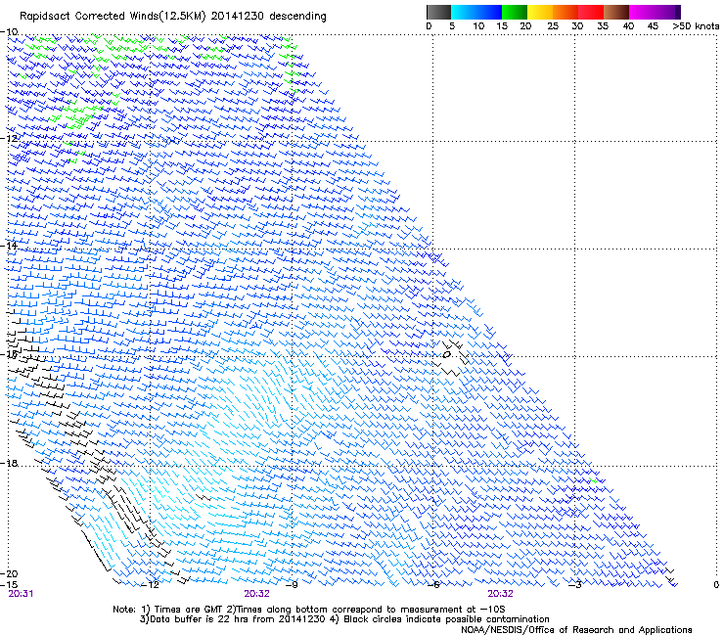Viewport: 724px width, 636px height.
Task: Click the word 'descending' in the title
Action: point(297,17)
